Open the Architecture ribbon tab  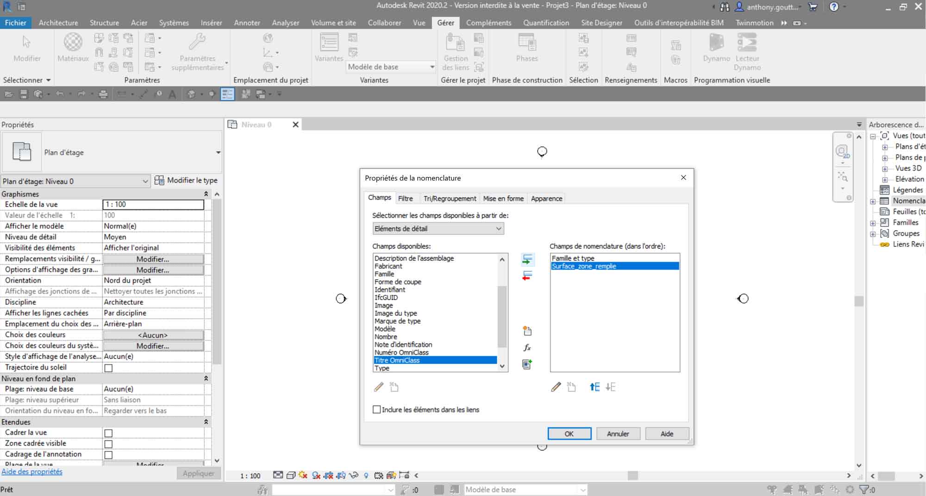pos(58,23)
